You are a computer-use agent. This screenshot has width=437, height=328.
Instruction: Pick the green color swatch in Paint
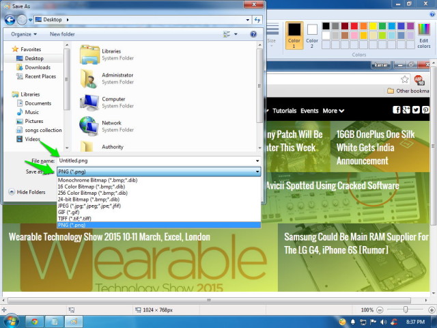382,26
